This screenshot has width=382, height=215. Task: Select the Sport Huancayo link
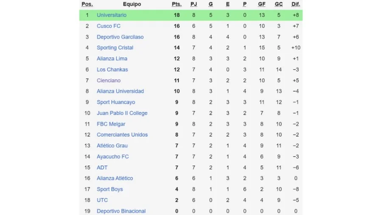pos(116,102)
